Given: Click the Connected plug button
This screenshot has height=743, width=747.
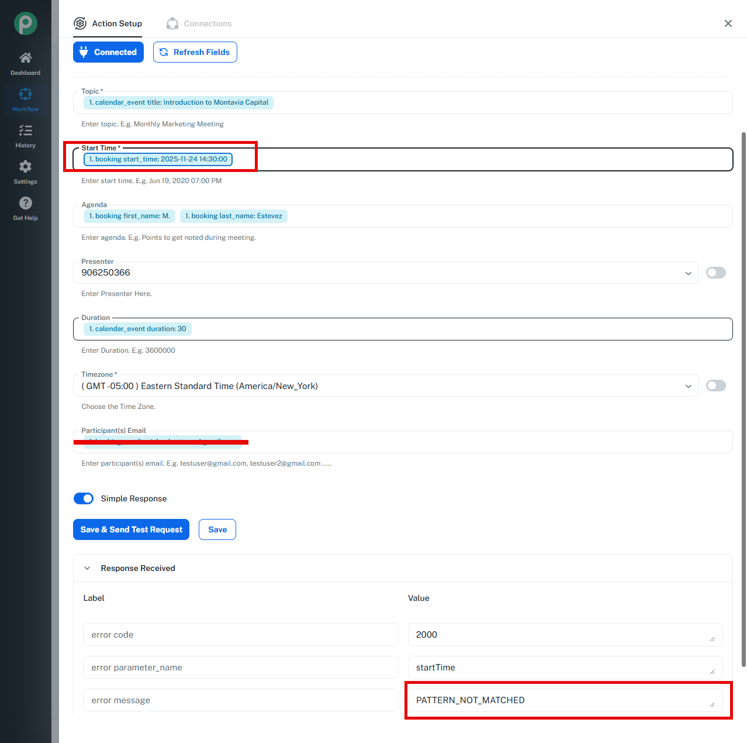Looking at the screenshot, I should click(x=108, y=52).
